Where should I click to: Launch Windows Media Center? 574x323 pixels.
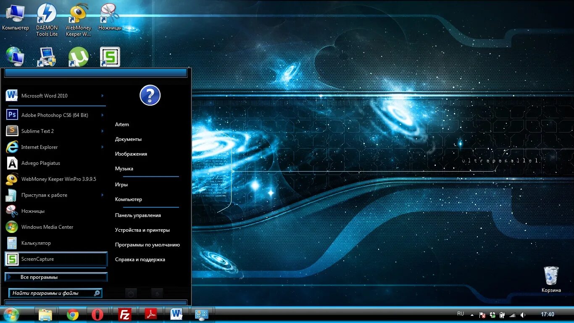pos(55,227)
